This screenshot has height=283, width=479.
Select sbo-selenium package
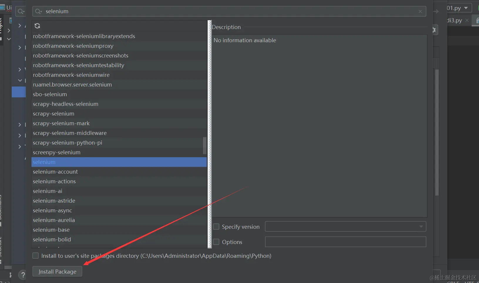click(x=119, y=94)
